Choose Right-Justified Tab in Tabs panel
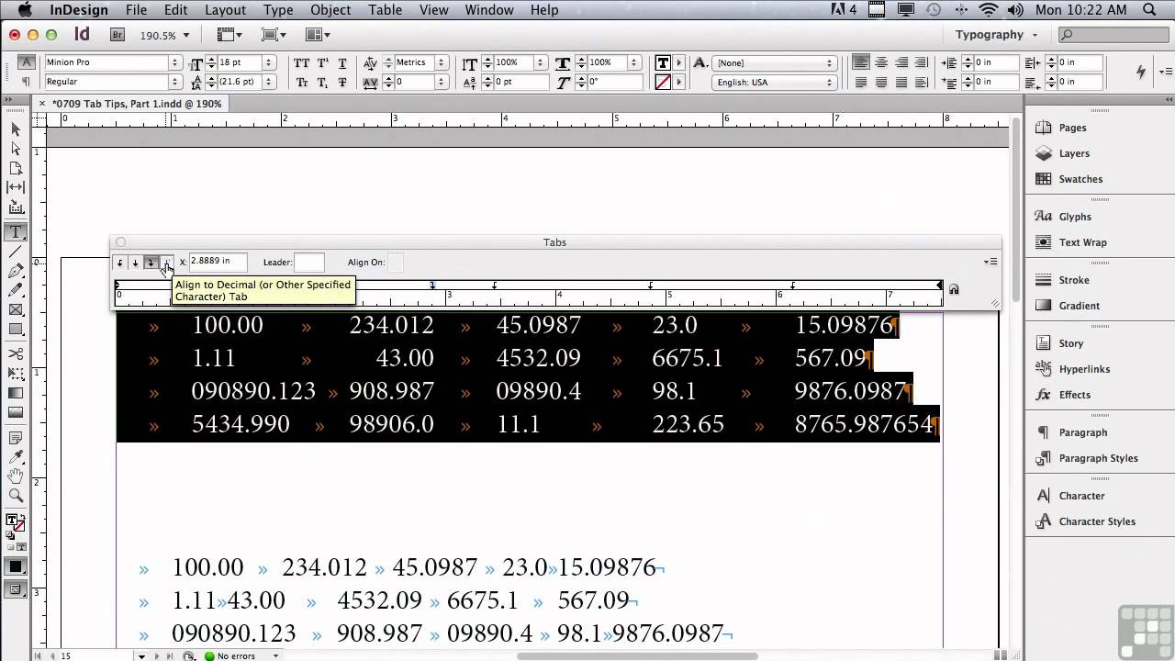1175x661 pixels. tap(151, 263)
